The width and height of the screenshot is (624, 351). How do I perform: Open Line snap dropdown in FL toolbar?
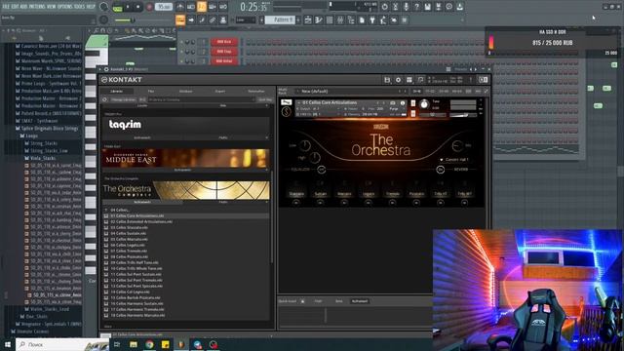(x=245, y=19)
